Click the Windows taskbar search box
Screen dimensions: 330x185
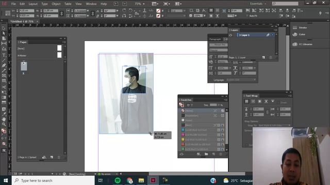pos(53,180)
